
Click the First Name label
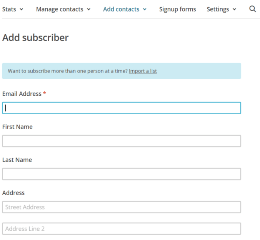[x=17, y=127]
